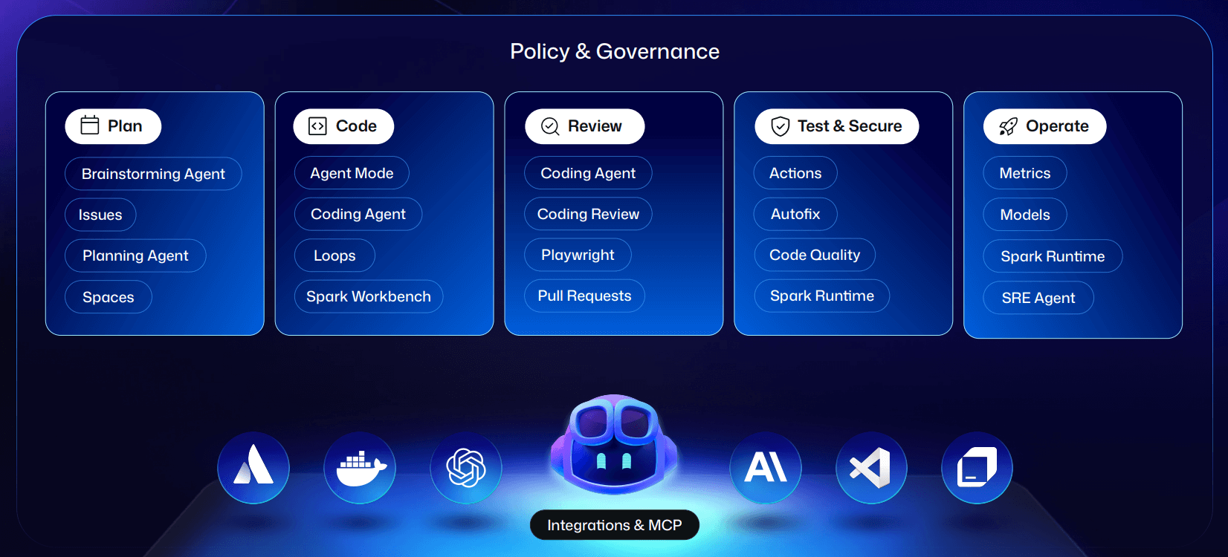The height and width of the screenshot is (557, 1228).
Task: Select the Review stage header
Action: point(584,126)
